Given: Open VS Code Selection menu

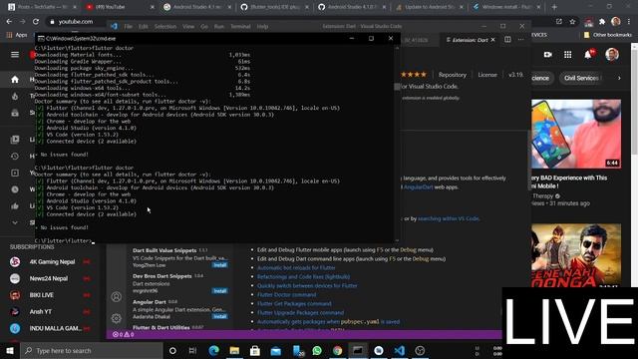Looking at the screenshot, I should 165,27.
